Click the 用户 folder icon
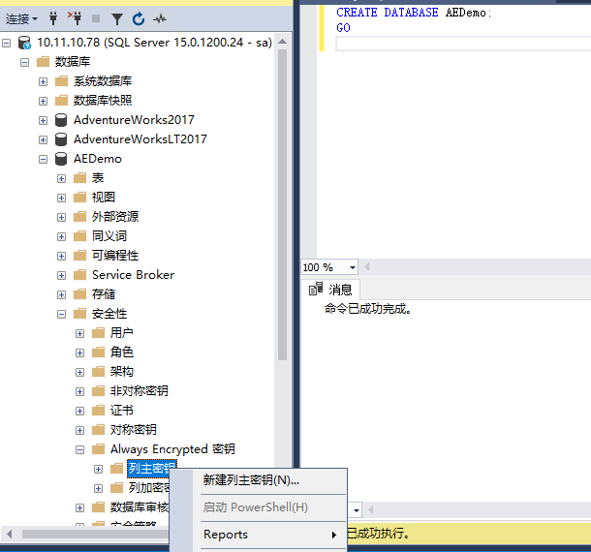This screenshot has height=552, width=591. point(99,333)
